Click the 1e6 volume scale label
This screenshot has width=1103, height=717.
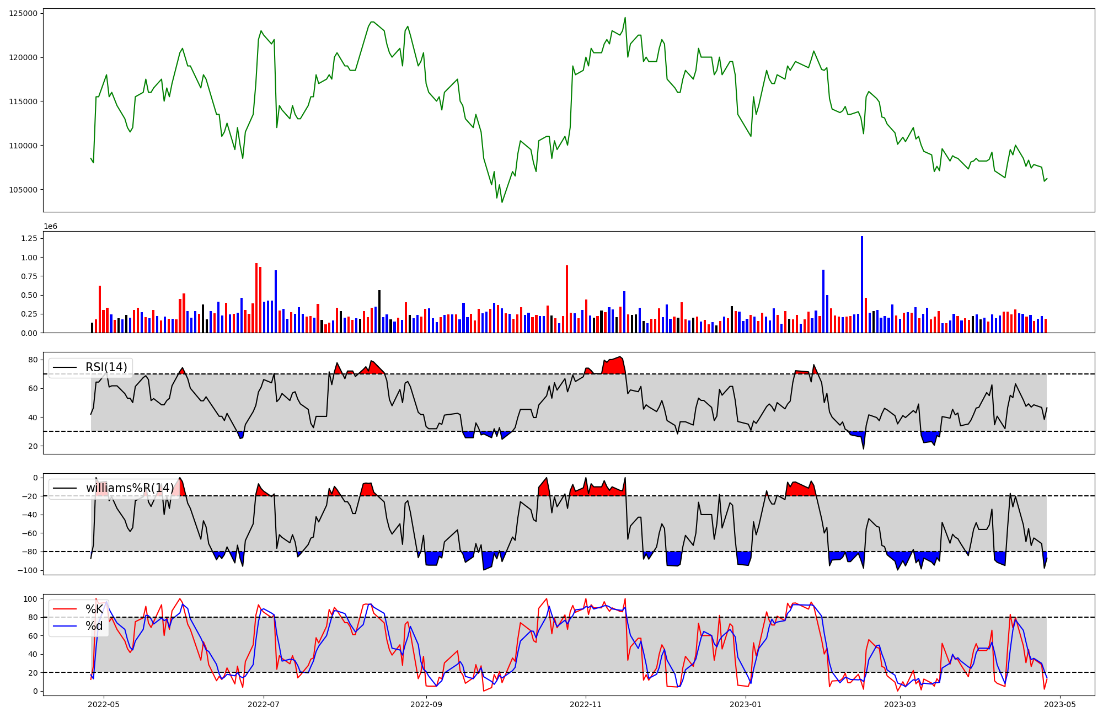50,227
